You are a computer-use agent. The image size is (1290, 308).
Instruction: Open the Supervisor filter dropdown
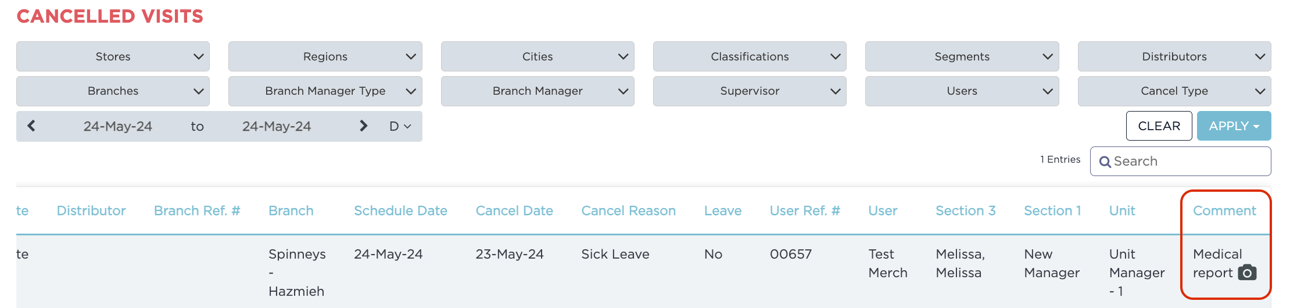pyautogui.click(x=750, y=91)
